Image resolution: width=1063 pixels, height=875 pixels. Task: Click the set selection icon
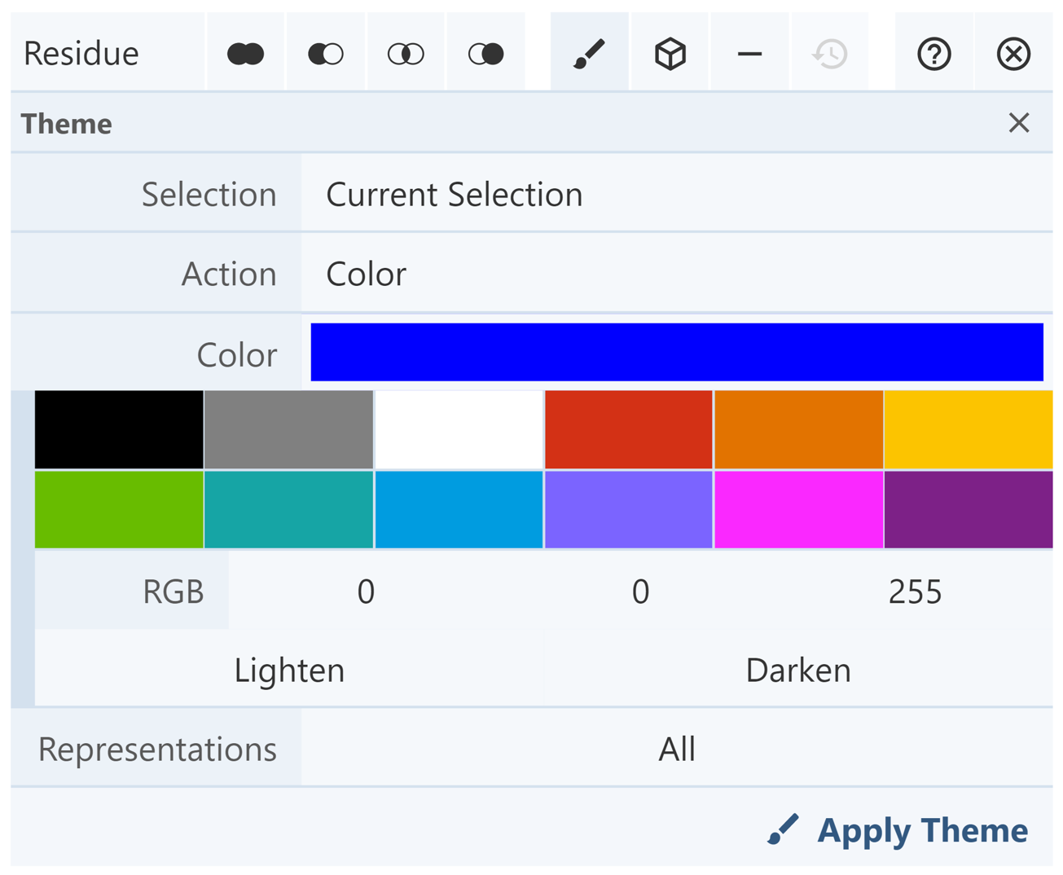point(486,54)
